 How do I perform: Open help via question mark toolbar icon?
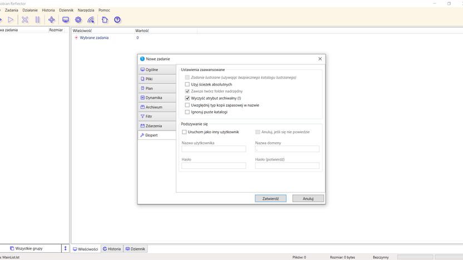[117, 20]
